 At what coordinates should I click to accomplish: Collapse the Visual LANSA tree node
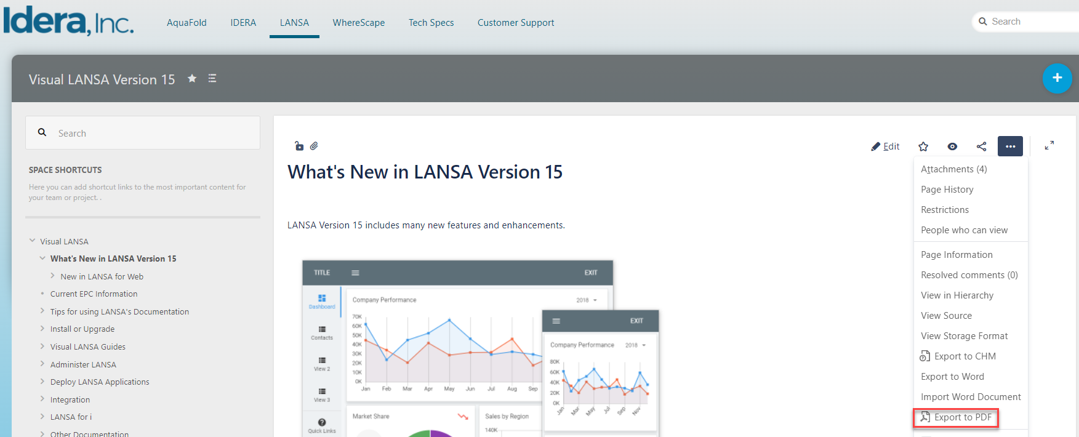33,241
